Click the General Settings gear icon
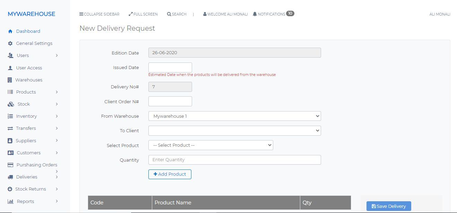 click(10, 43)
